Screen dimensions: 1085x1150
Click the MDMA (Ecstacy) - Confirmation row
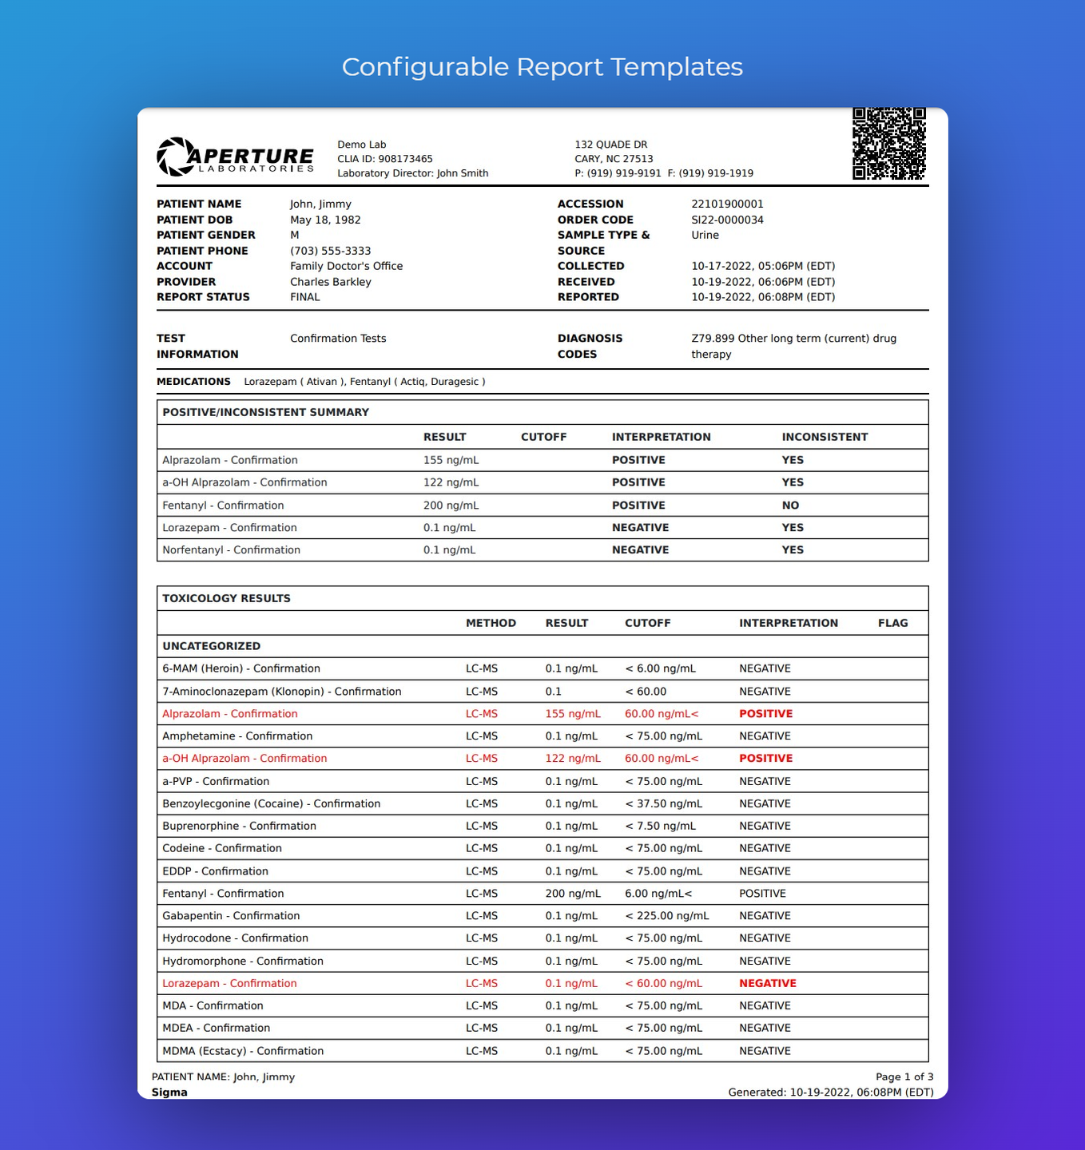pyautogui.click(x=542, y=1051)
